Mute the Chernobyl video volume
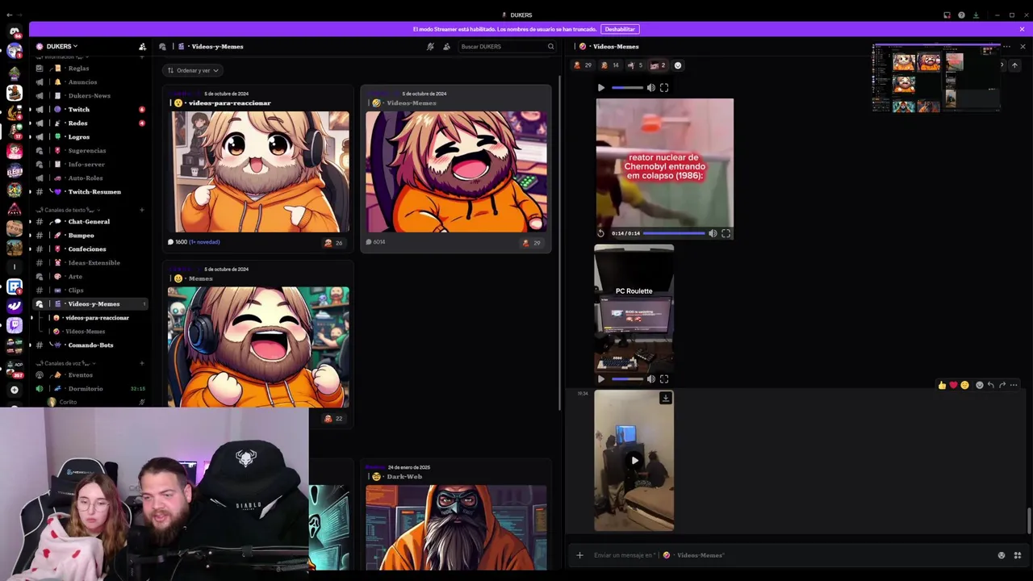This screenshot has height=581, width=1033. point(713,233)
